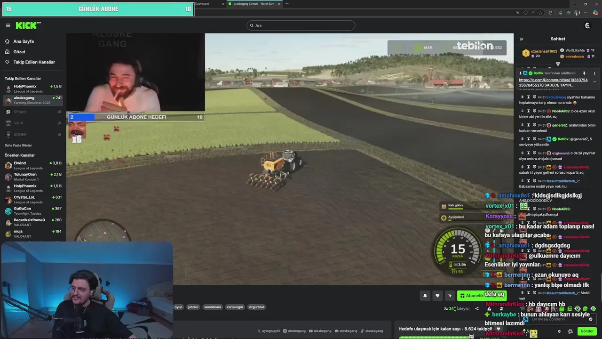Go to Ana Sayfa
This screenshot has width=602, height=339.
24,41
